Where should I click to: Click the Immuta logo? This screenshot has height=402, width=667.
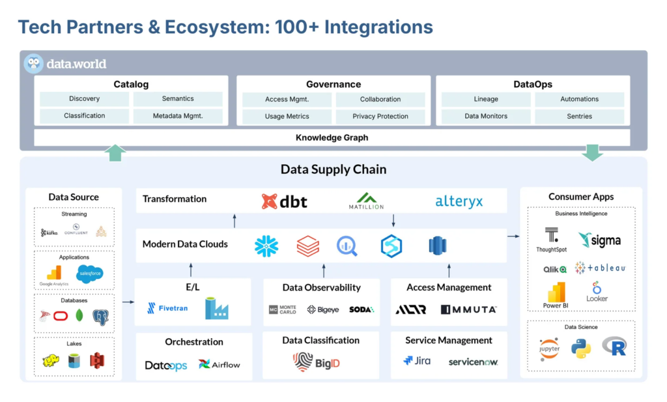(468, 309)
